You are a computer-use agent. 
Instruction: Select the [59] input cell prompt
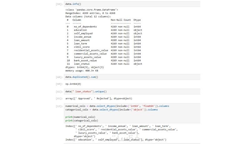click(x=58, y=4)
